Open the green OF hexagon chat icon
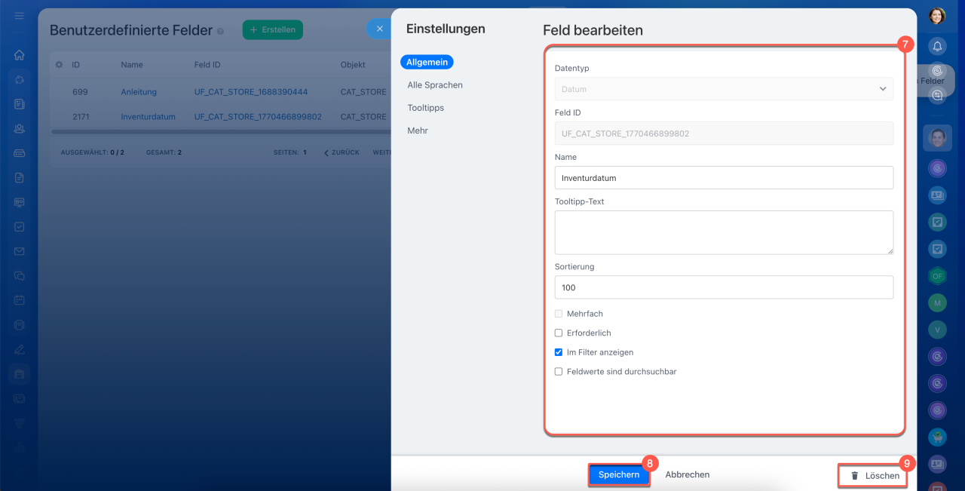This screenshot has width=965, height=491. (x=937, y=276)
